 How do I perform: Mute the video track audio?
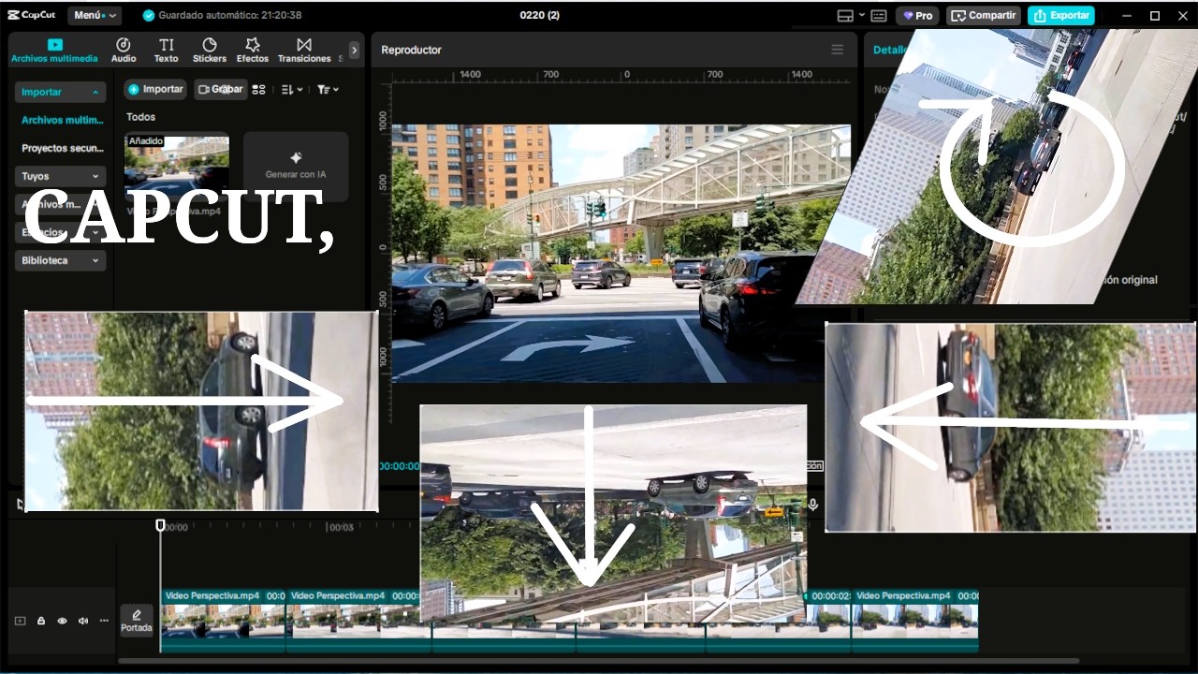coord(83,621)
